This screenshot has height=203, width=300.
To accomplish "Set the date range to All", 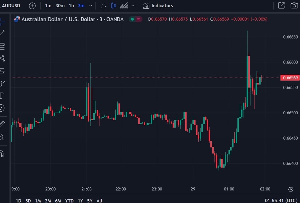I will point(99,201).
